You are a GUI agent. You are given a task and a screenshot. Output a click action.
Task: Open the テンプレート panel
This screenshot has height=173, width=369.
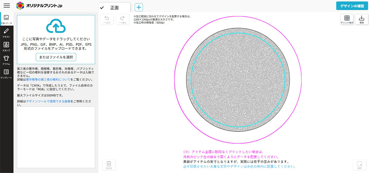coord(6,74)
